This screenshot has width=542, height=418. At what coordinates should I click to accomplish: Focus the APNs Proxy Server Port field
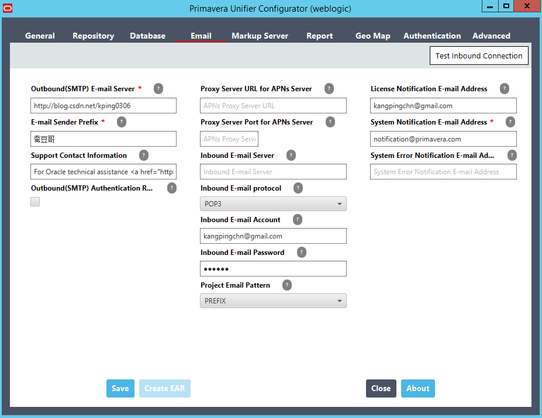(x=229, y=139)
